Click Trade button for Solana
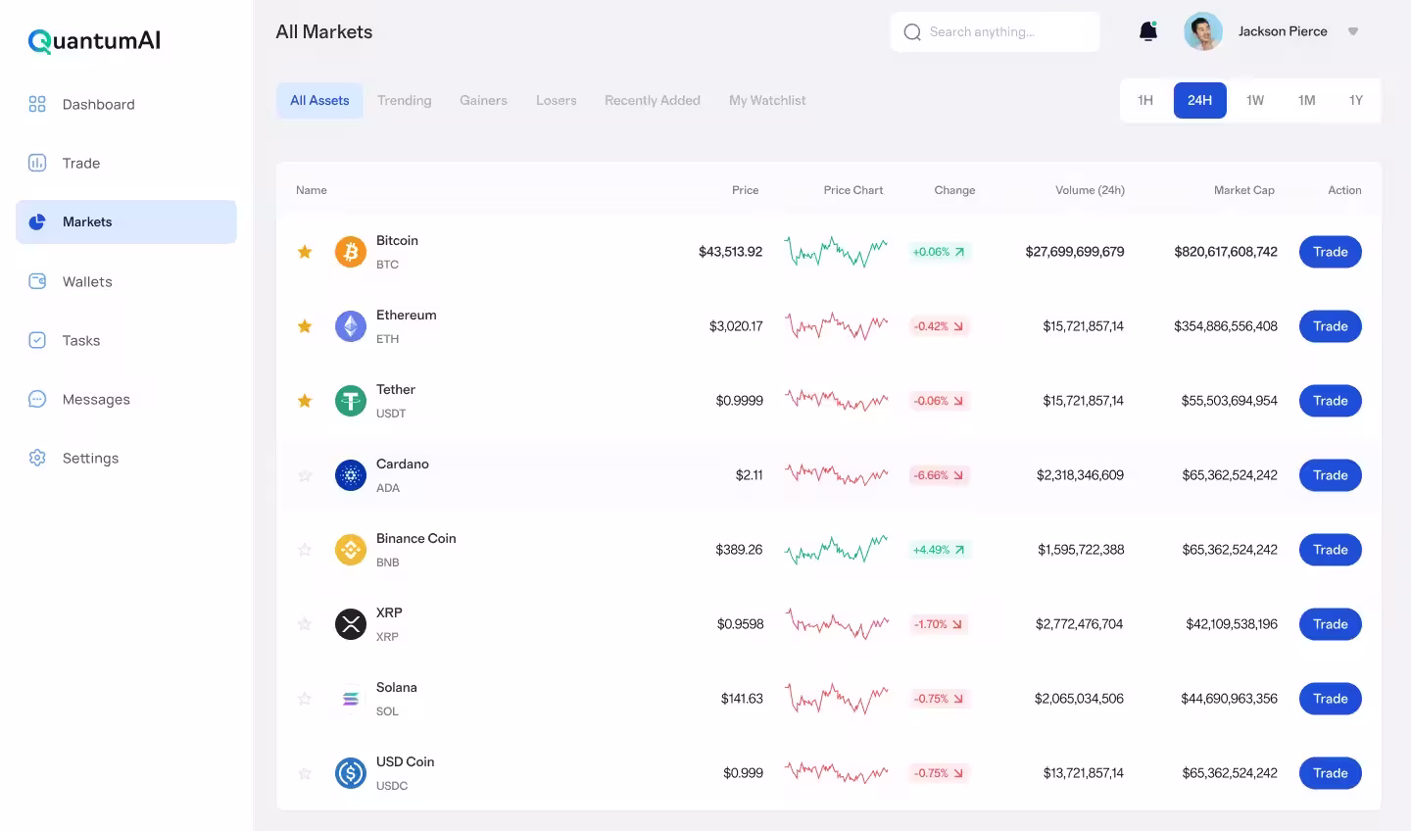Screen dimensions: 1411x831 pos(1331,699)
